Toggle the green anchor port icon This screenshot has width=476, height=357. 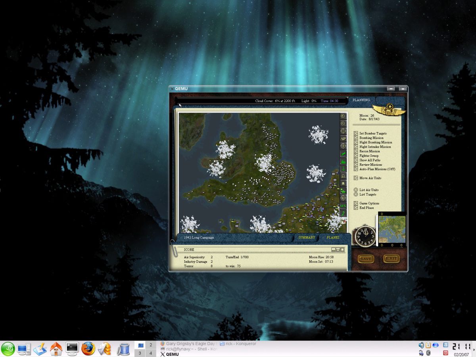point(343,168)
